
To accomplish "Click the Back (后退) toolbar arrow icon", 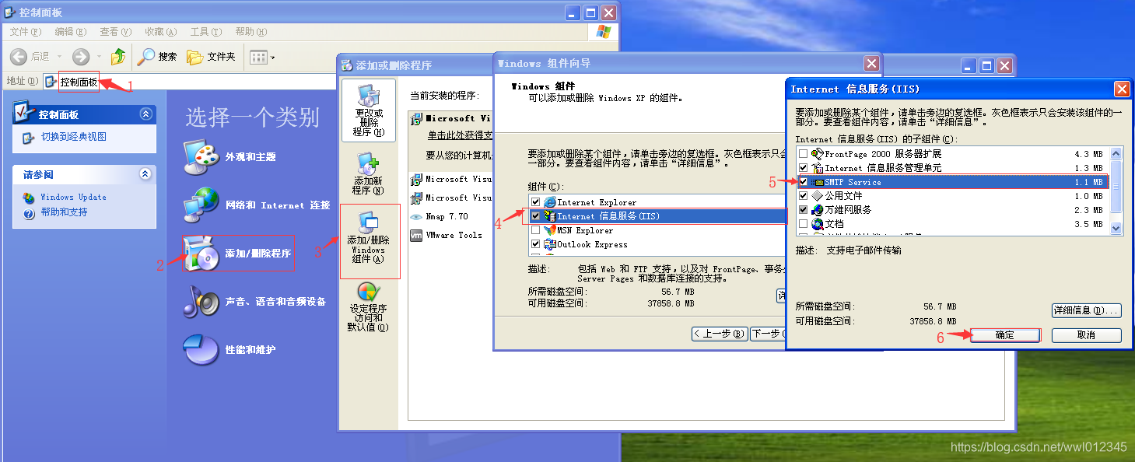I will [19, 57].
